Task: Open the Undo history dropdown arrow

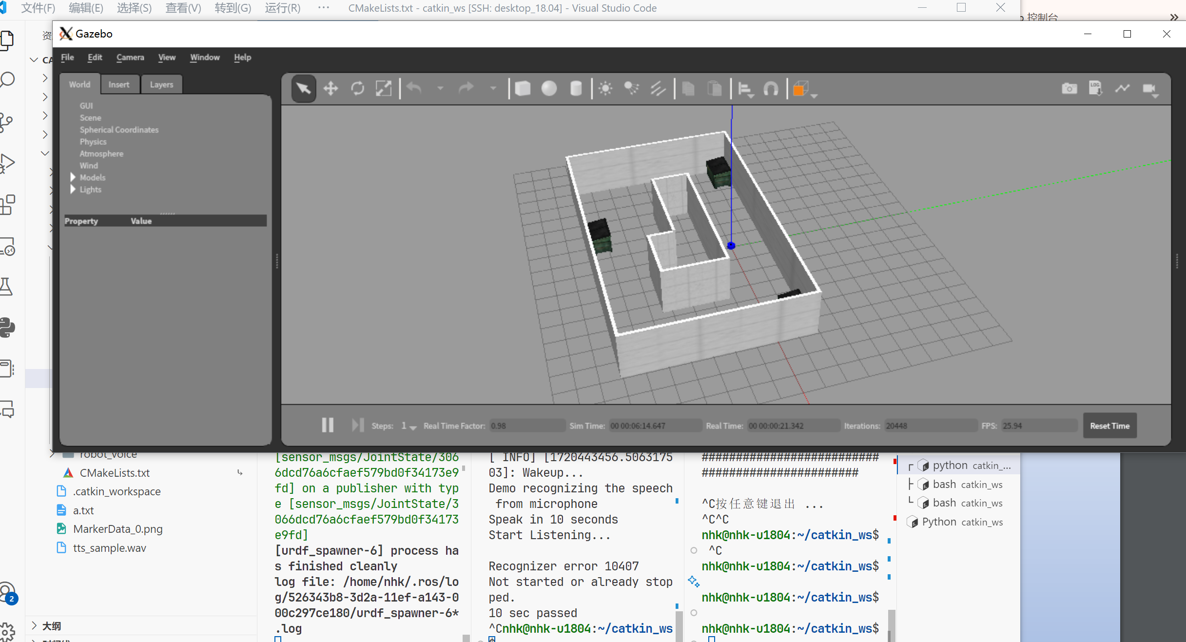Action: click(440, 88)
